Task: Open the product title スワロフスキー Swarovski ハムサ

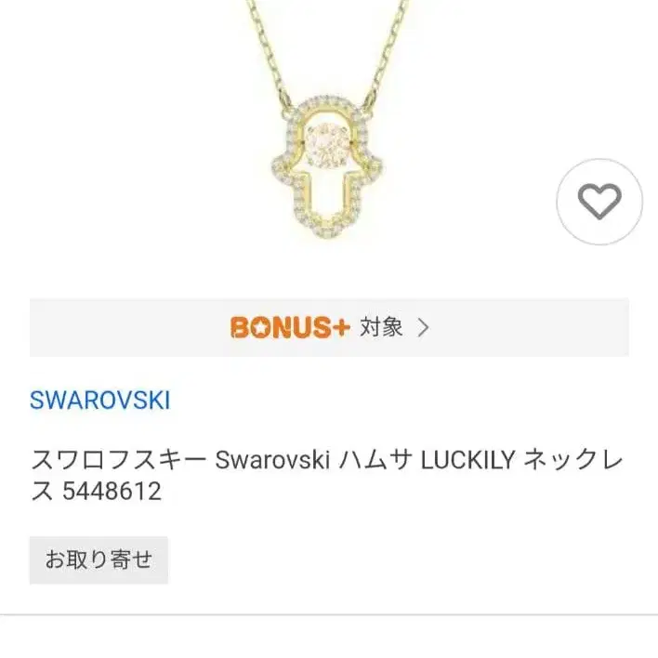Action: tap(326, 475)
